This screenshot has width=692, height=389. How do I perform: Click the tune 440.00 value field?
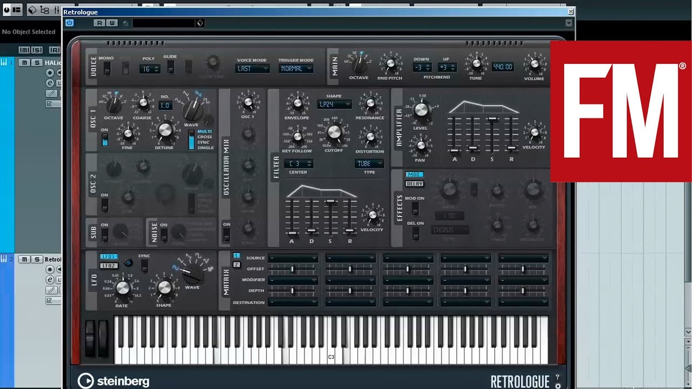pyautogui.click(x=503, y=66)
